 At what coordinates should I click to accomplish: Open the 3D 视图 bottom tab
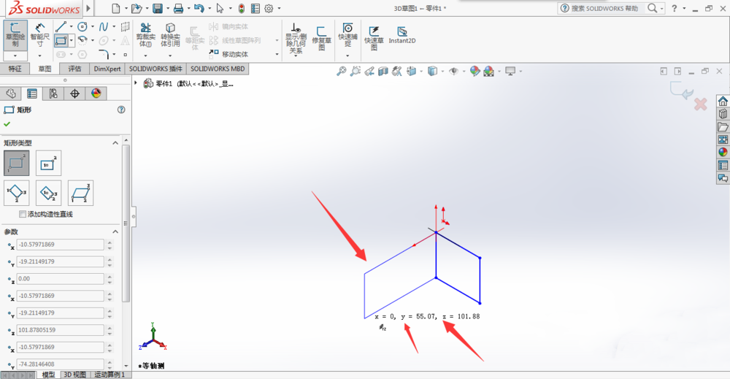point(75,375)
